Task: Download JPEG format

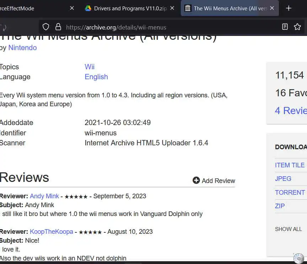Action: click(x=283, y=179)
